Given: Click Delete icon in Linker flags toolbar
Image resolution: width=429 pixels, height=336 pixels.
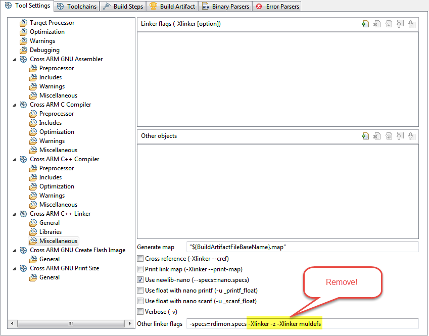Looking at the screenshot, I should point(377,24).
